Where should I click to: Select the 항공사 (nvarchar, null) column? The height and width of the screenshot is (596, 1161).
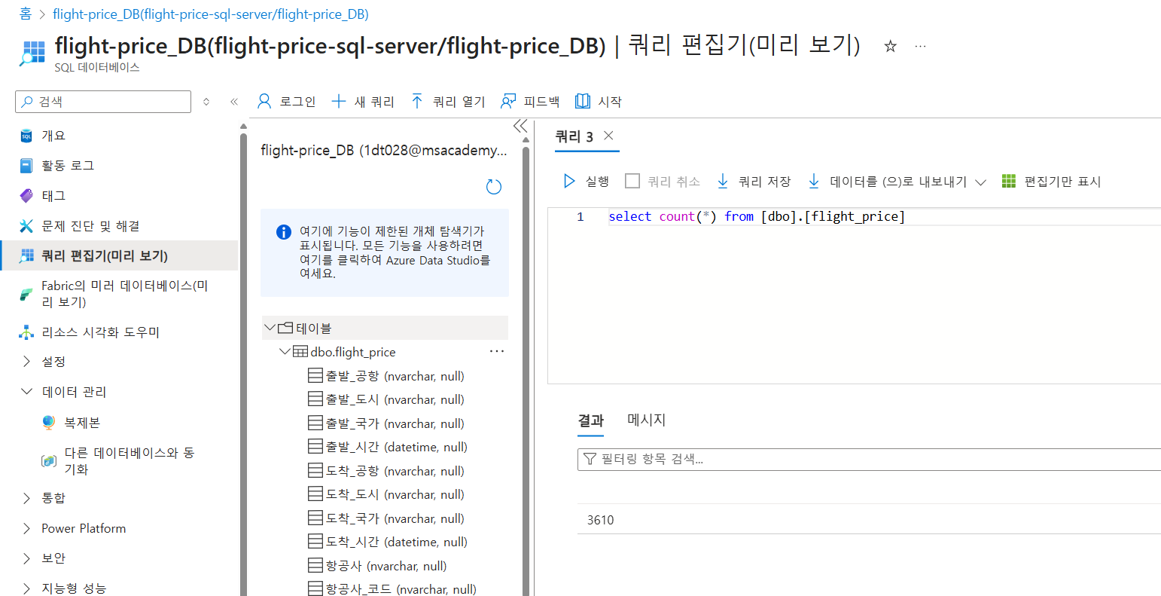377,566
